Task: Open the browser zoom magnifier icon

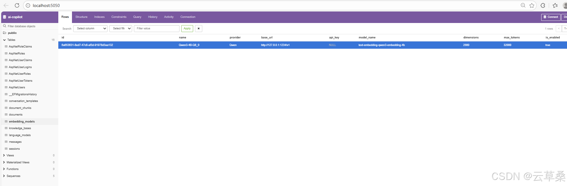Action: point(523,5)
